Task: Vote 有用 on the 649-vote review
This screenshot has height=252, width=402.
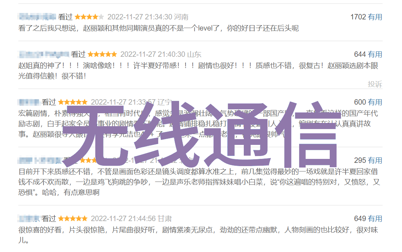Action: (x=375, y=219)
